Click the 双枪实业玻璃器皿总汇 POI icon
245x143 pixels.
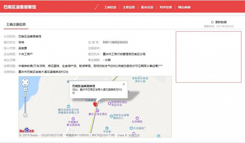pos(111,116)
